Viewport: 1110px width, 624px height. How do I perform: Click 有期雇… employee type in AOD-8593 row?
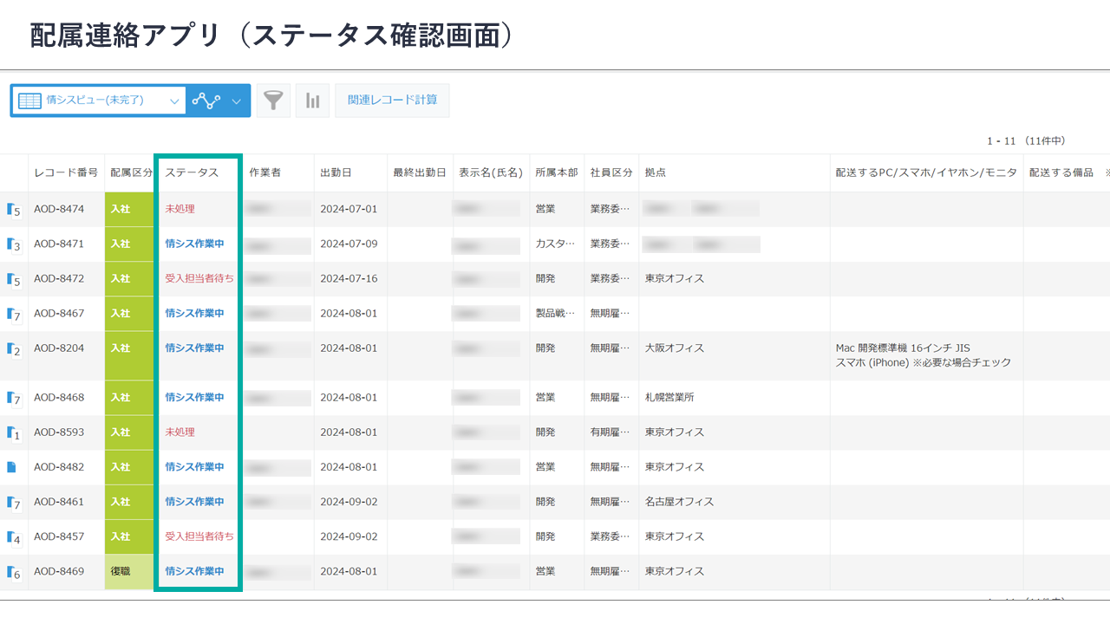[x=610, y=432]
